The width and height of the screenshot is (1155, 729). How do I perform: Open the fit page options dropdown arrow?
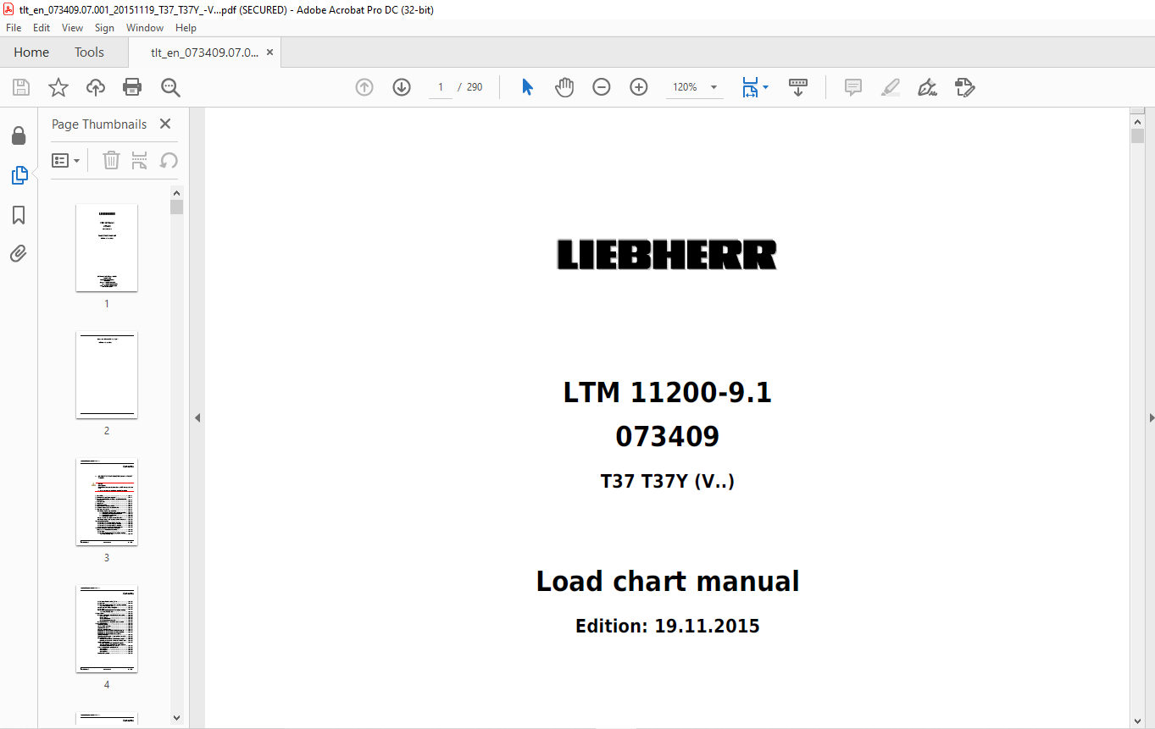point(766,87)
